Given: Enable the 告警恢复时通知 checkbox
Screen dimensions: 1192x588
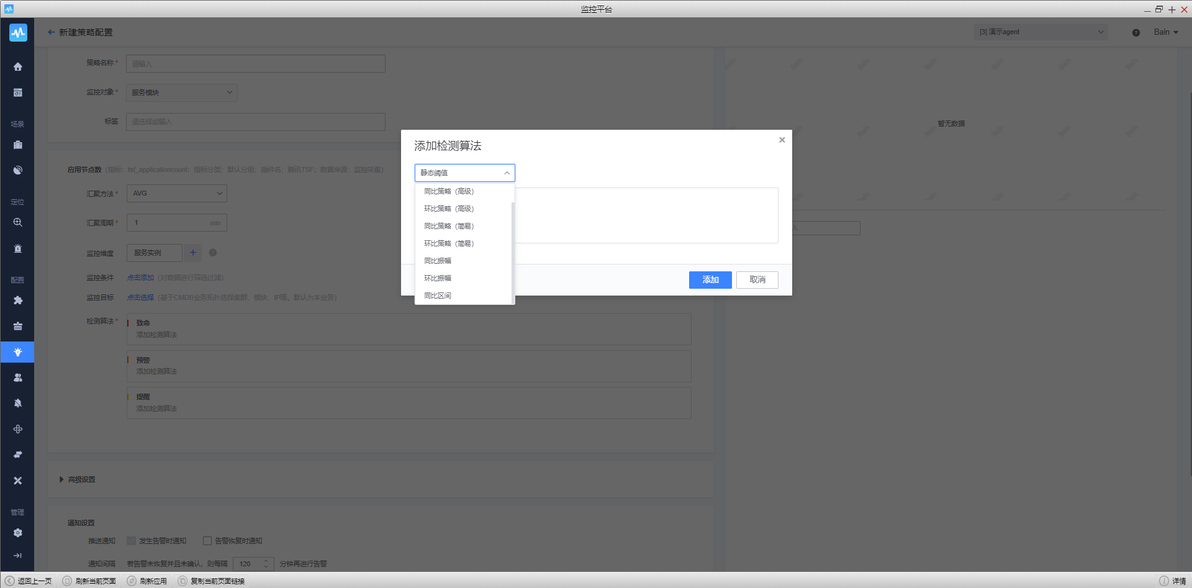Looking at the screenshot, I should tap(207, 541).
